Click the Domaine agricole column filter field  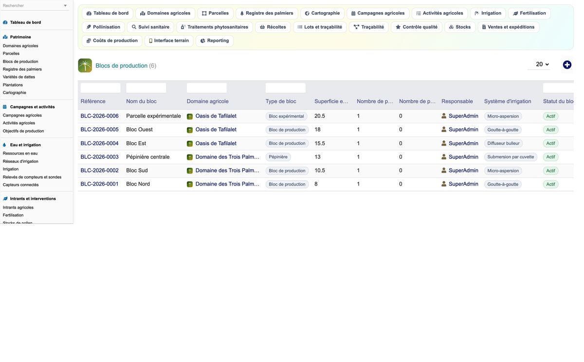pyautogui.click(x=207, y=88)
